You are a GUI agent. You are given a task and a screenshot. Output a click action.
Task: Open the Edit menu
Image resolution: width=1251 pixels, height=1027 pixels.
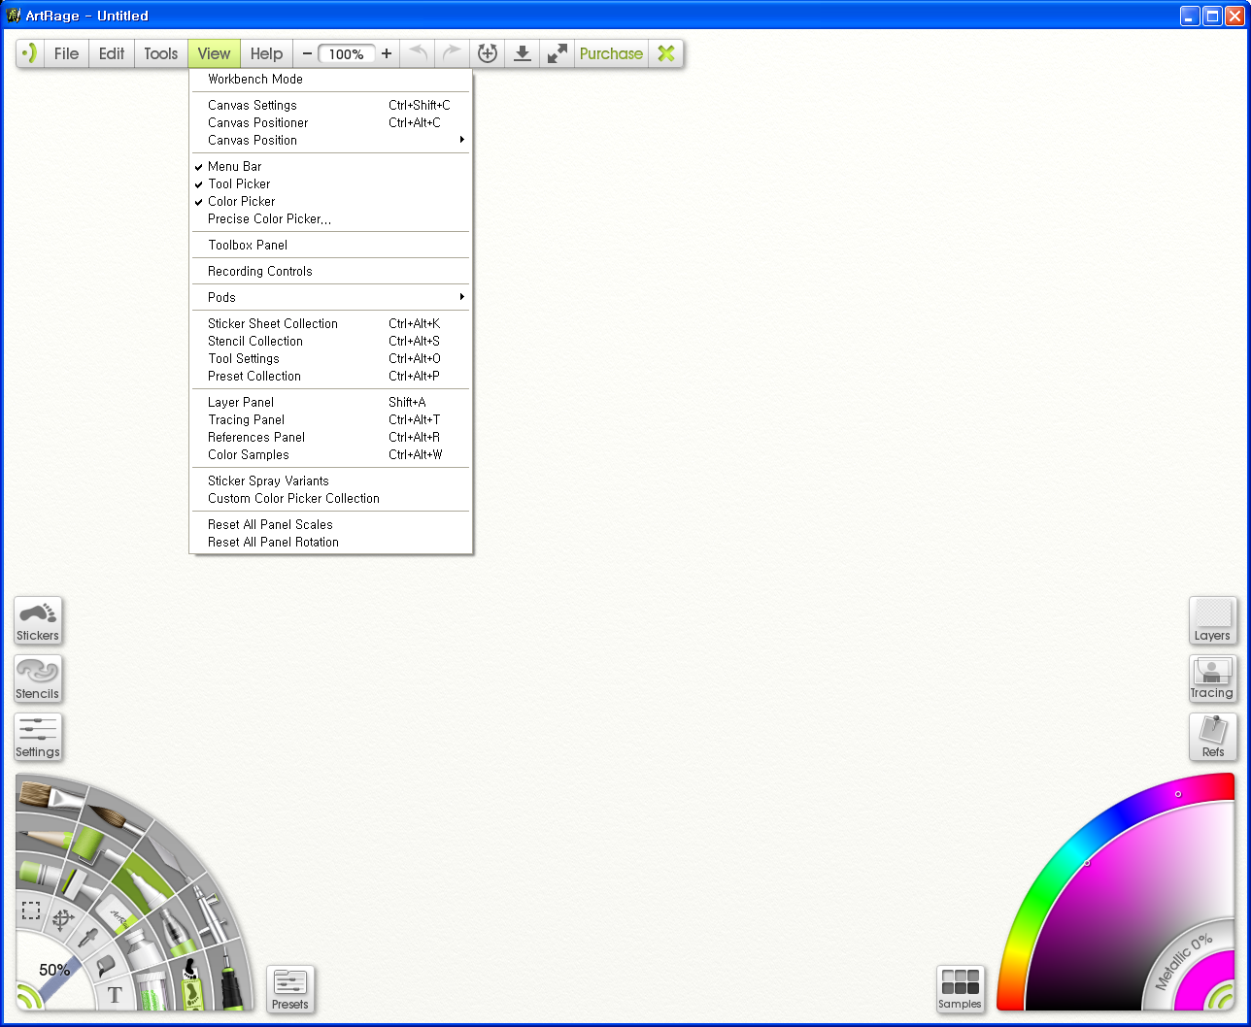[112, 53]
